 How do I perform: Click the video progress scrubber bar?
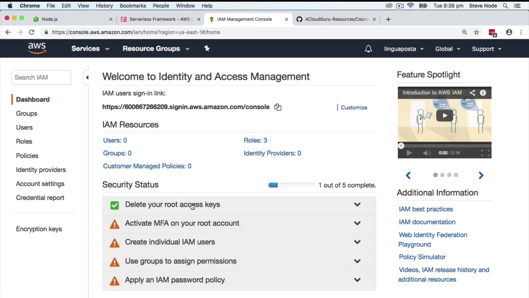pyautogui.click(x=444, y=146)
